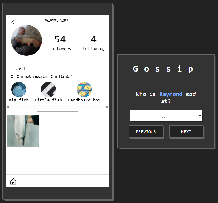The width and height of the screenshot is (218, 203).
Task: Go back using the left chevron icon
Action: (12, 22)
